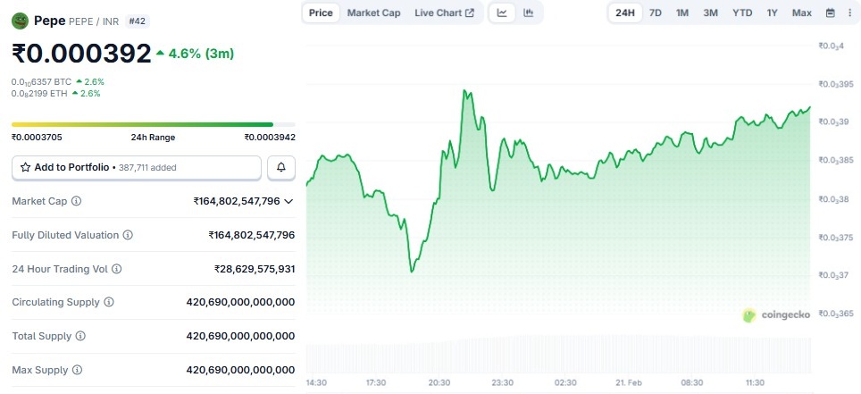The image size is (861, 394).
Task: Select the Max time range
Action: tap(802, 13)
